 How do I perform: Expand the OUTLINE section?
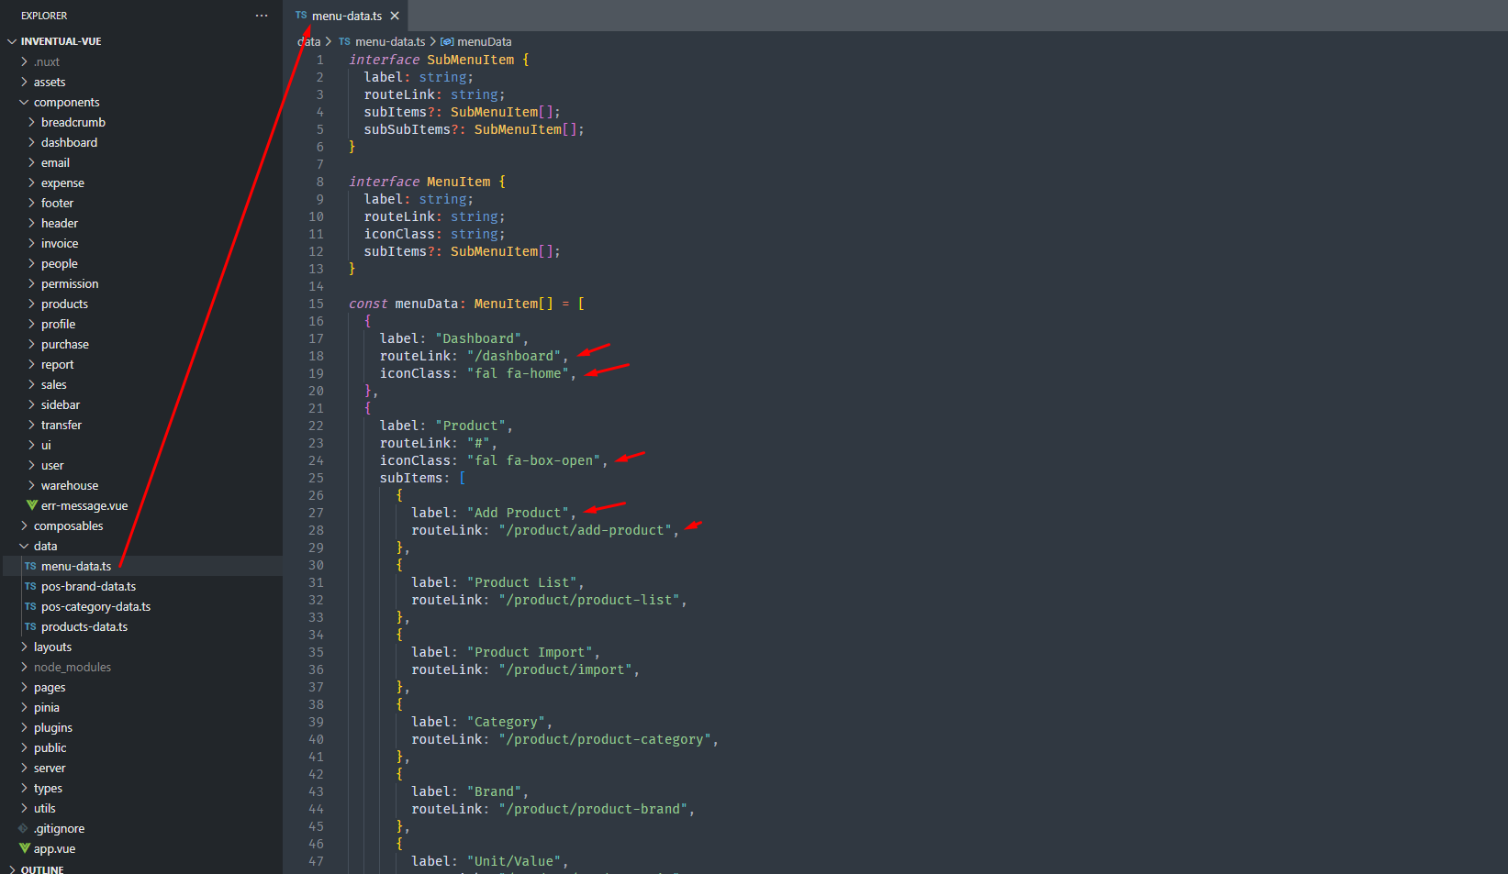click(x=42, y=868)
